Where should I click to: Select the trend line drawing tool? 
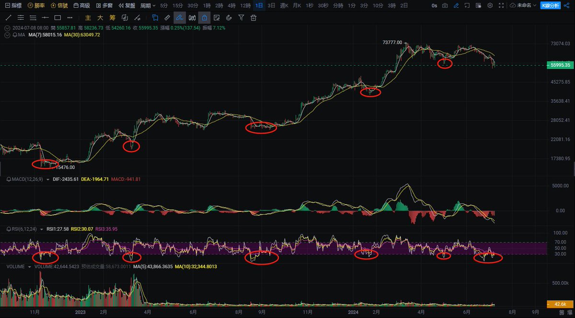point(9,18)
